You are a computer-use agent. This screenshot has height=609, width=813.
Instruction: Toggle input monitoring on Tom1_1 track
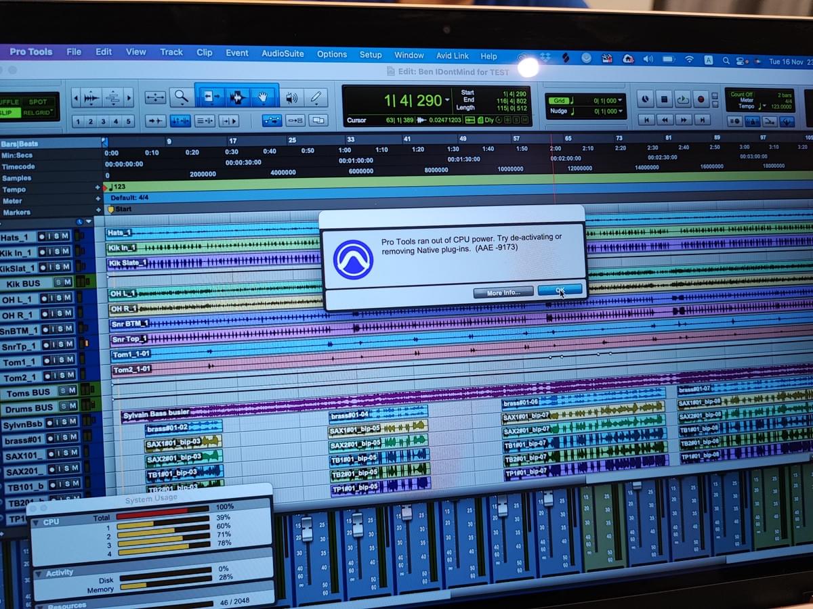pos(53,361)
